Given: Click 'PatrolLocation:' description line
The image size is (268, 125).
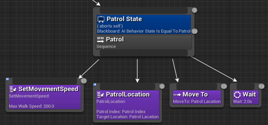Looking at the screenshot, I should pos(111,102).
